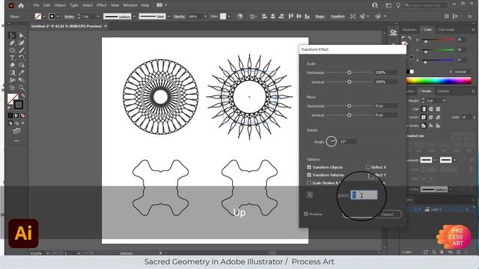Image resolution: width=479 pixels, height=269 pixels.
Task: Click the Stroke link in control bar
Action: click(x=69, y=16)
